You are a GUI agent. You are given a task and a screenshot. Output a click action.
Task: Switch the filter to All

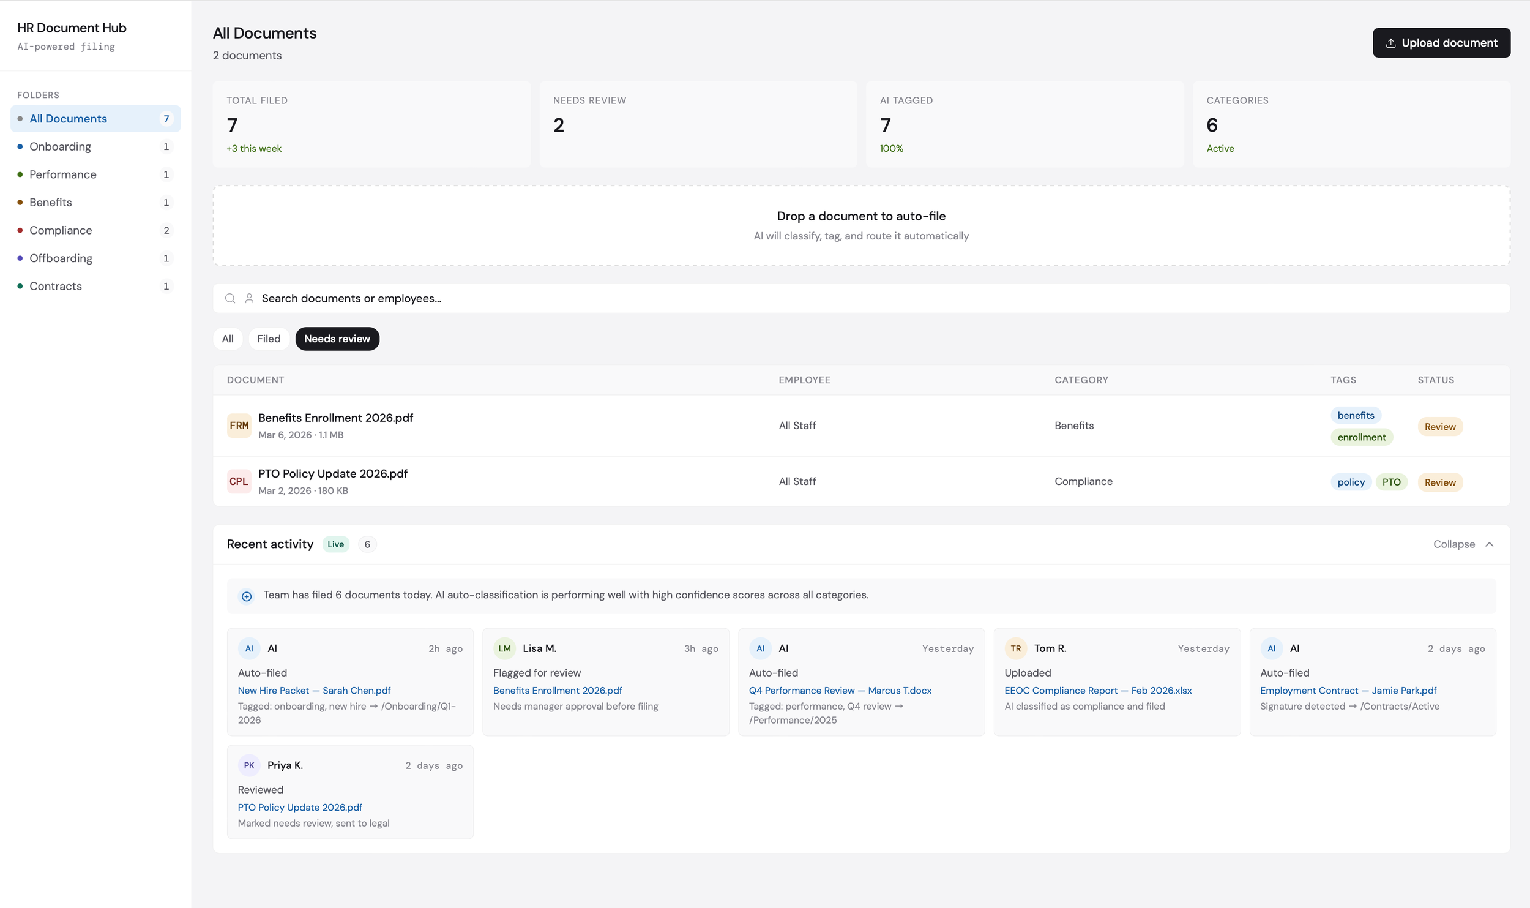click(228, 339)
